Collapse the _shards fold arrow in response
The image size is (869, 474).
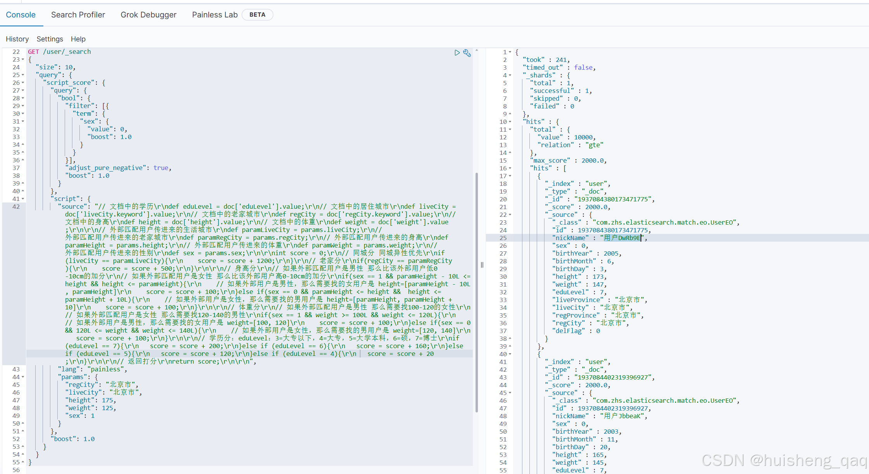[510, 76]
